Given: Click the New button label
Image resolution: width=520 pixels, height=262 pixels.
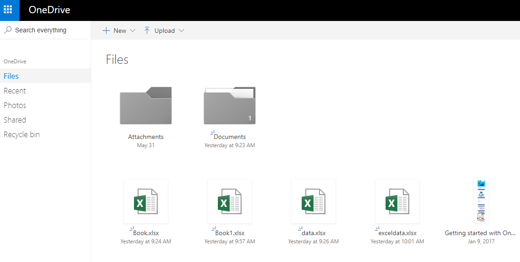Looking at the screenshot, I should (120, 31).
